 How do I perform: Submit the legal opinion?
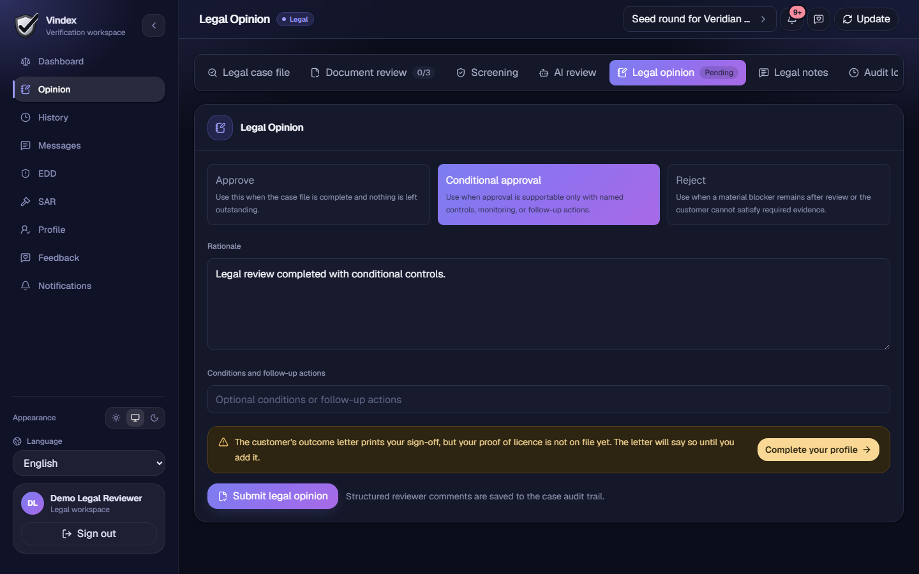pos(273,496)
